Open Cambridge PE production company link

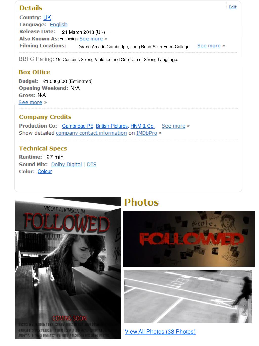tap(78, 126)
